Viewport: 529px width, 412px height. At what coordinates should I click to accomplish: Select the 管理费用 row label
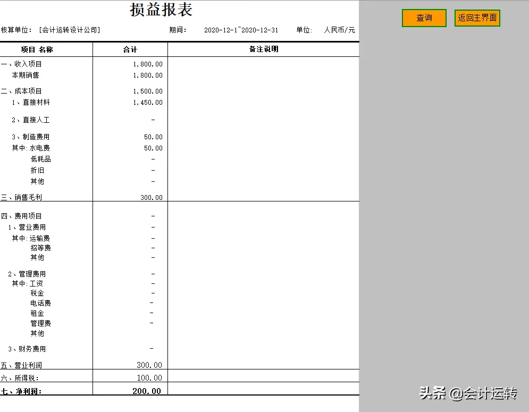[x=27, y=274]
